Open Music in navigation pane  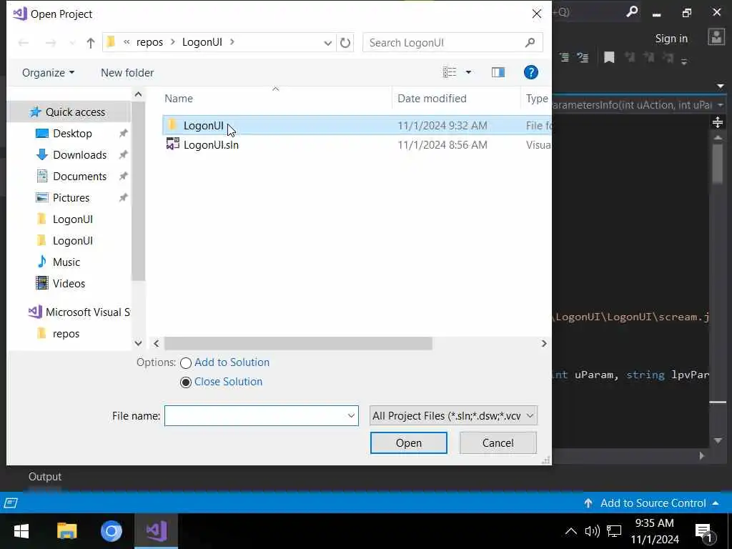click(x=66, y=262)
